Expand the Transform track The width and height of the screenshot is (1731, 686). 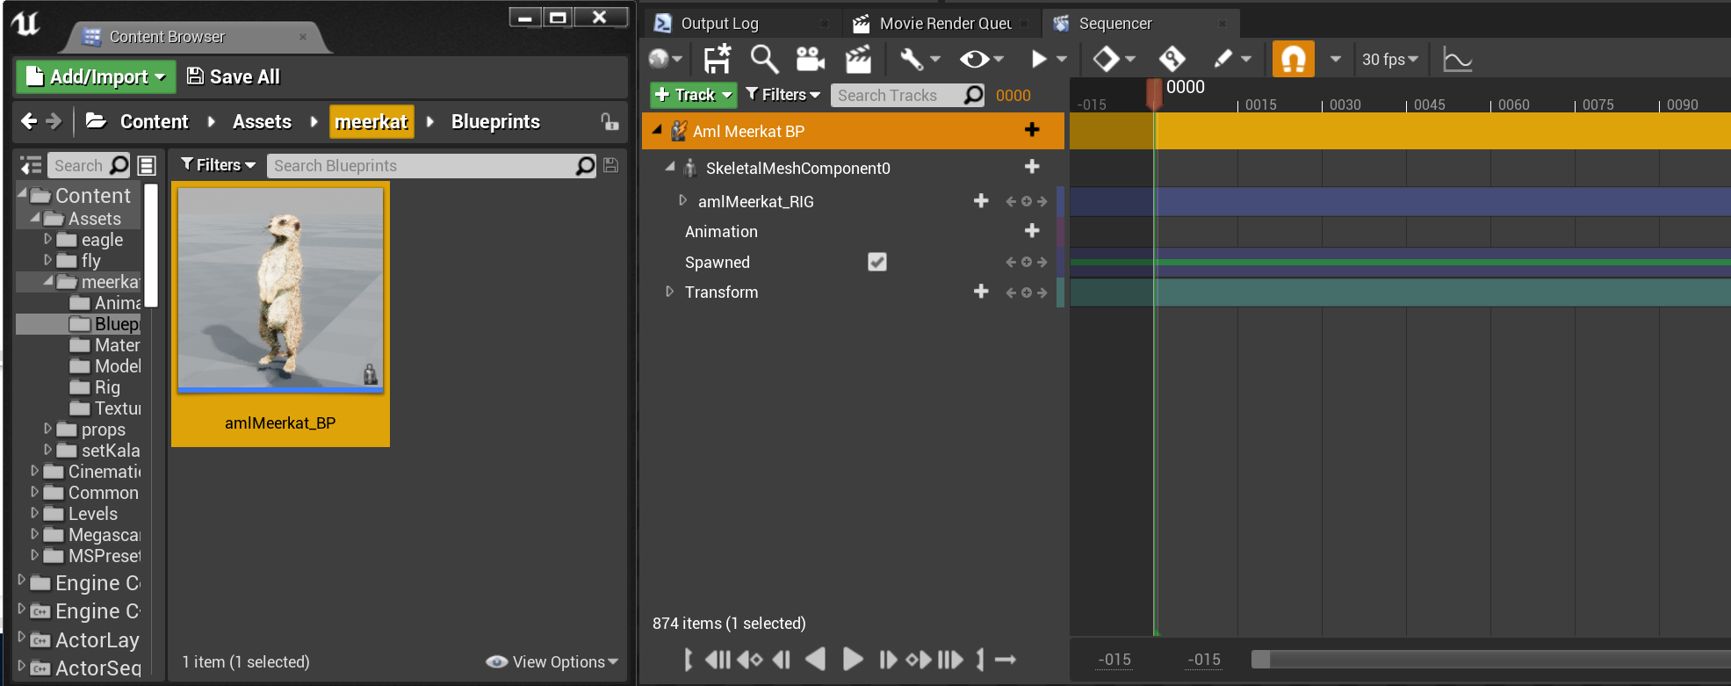coord(669,292)
